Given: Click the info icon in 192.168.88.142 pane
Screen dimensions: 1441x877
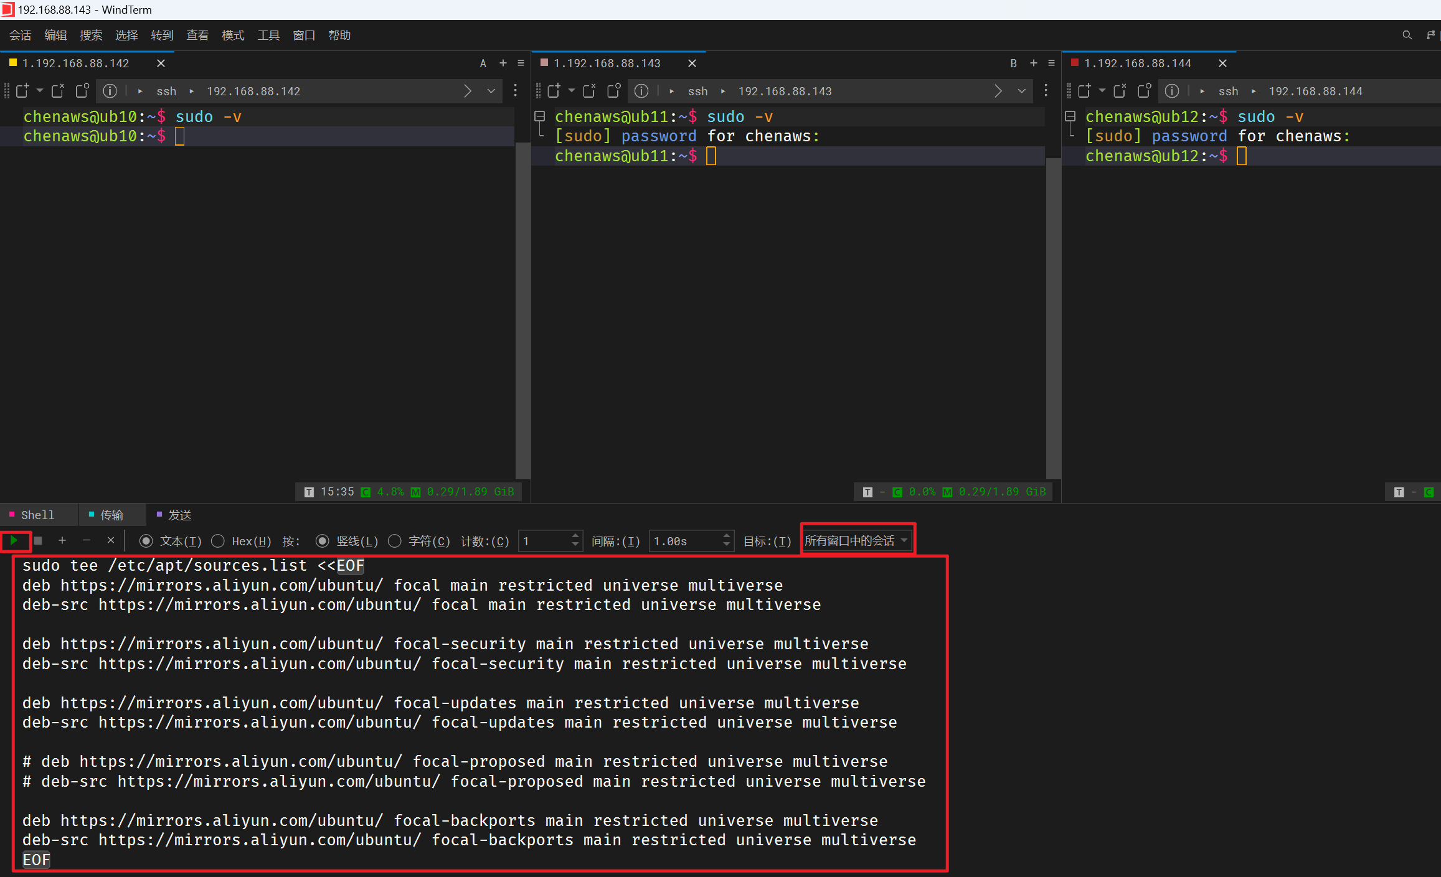Looking at the screenshot, I should (x=110, y=91).
